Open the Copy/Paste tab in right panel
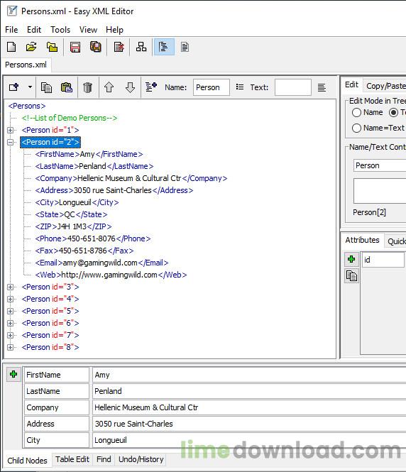 pyautogui.click(x=385, y=86)
